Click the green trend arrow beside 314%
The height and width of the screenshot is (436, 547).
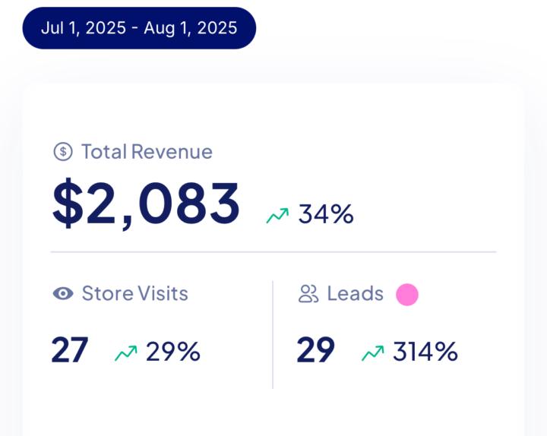(373, 352)
